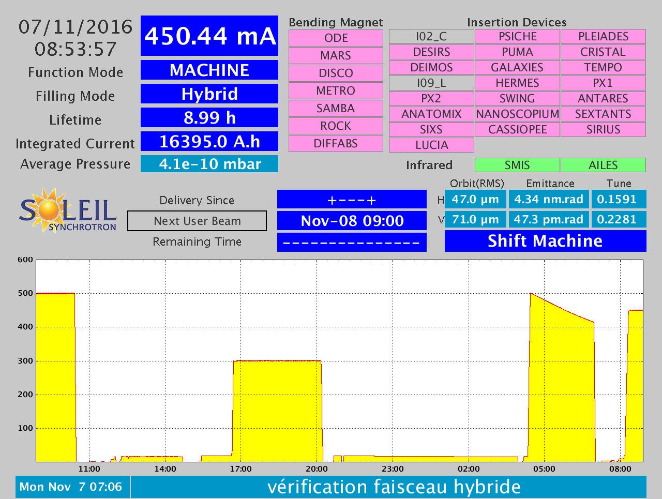Click the 47.3 pm.rad emittance value
This screenshot has width=662, height=499.
[x=549, y=219]
